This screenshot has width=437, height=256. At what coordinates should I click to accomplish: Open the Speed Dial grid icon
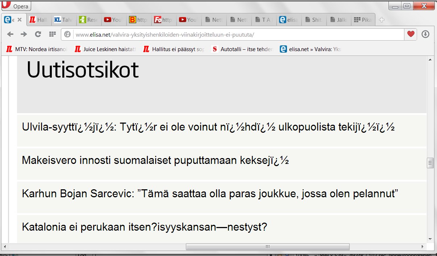pos(52,34)
